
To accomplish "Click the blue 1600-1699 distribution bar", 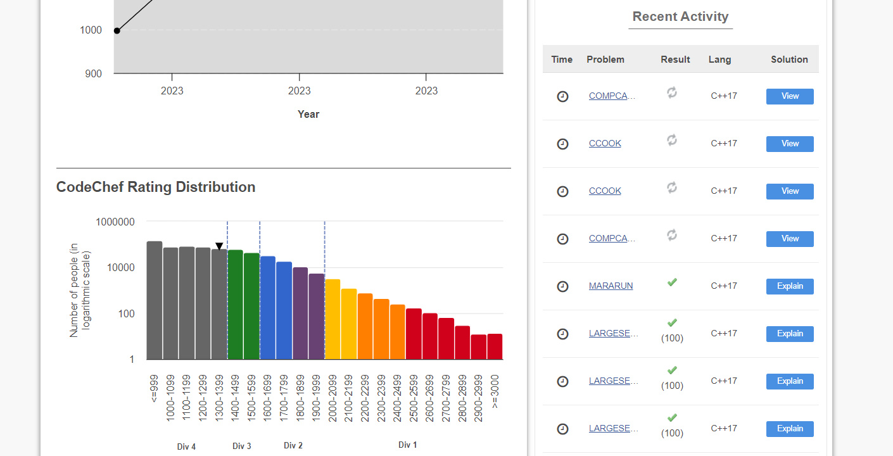I will tap(268, 308).
